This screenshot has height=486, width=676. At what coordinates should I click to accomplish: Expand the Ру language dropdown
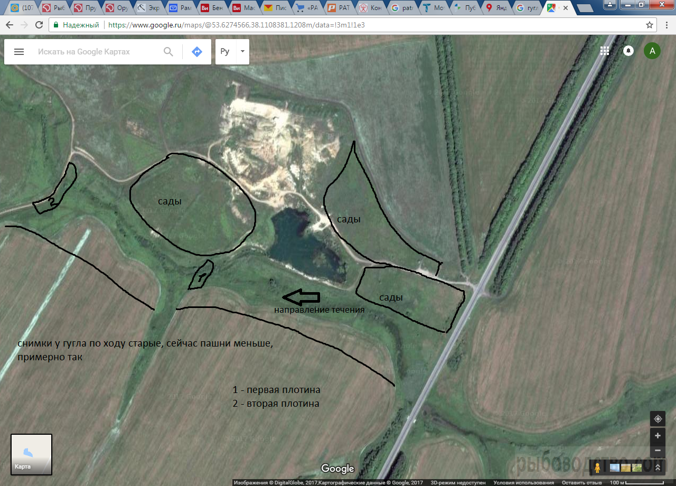(242, 52)
